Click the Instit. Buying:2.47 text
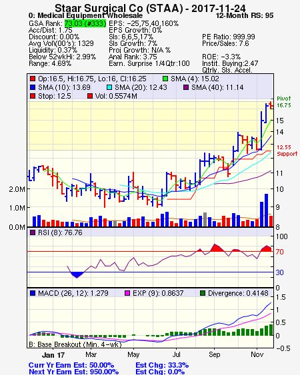This screenshot has width=300, height=375. 230,64
